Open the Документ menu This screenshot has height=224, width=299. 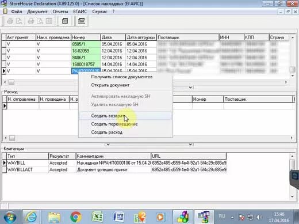tap(37, 12)
